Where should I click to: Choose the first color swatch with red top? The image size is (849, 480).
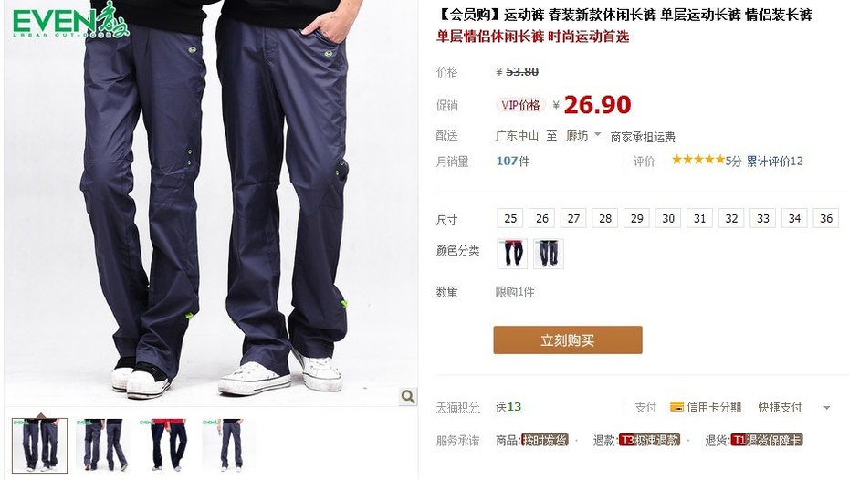tap(512, 254)
